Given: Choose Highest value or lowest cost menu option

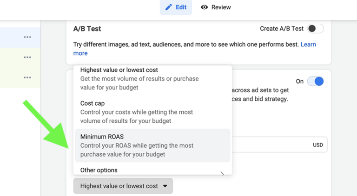Looking at the screenshot, I should coord(152,79).
